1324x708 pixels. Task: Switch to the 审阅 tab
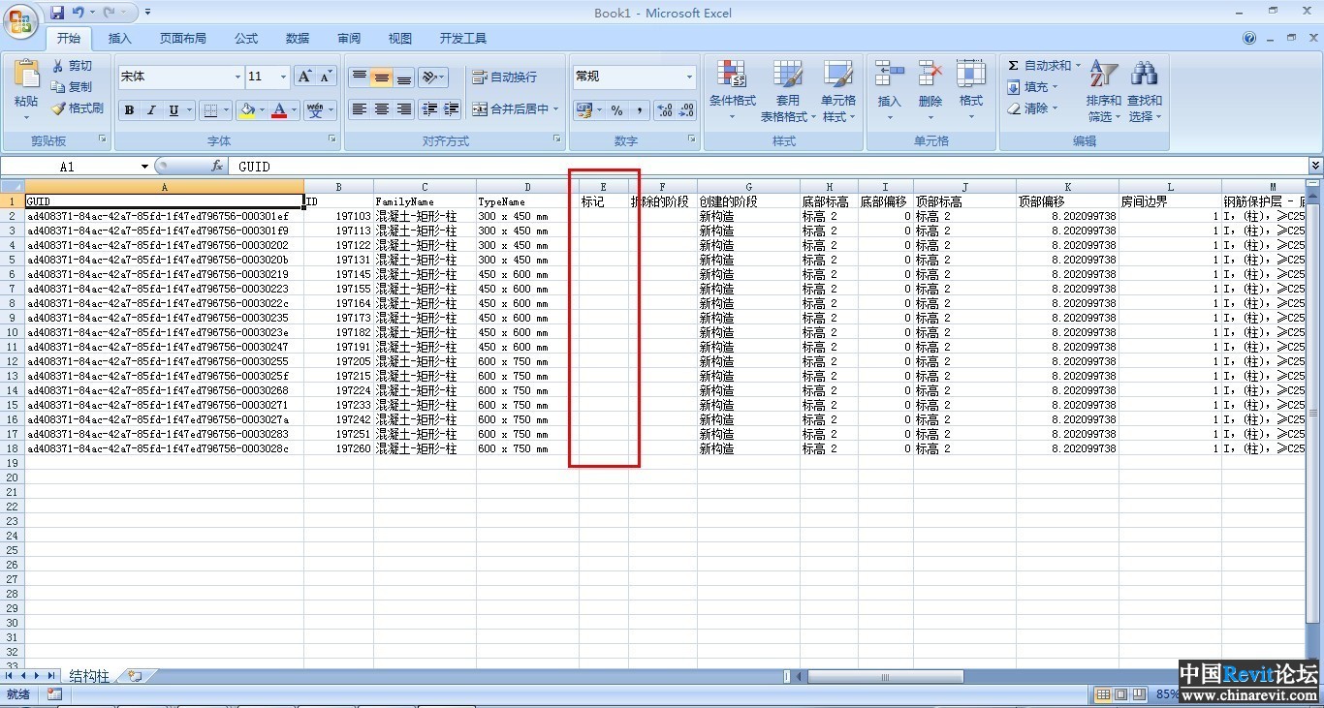tap(349, 39)
